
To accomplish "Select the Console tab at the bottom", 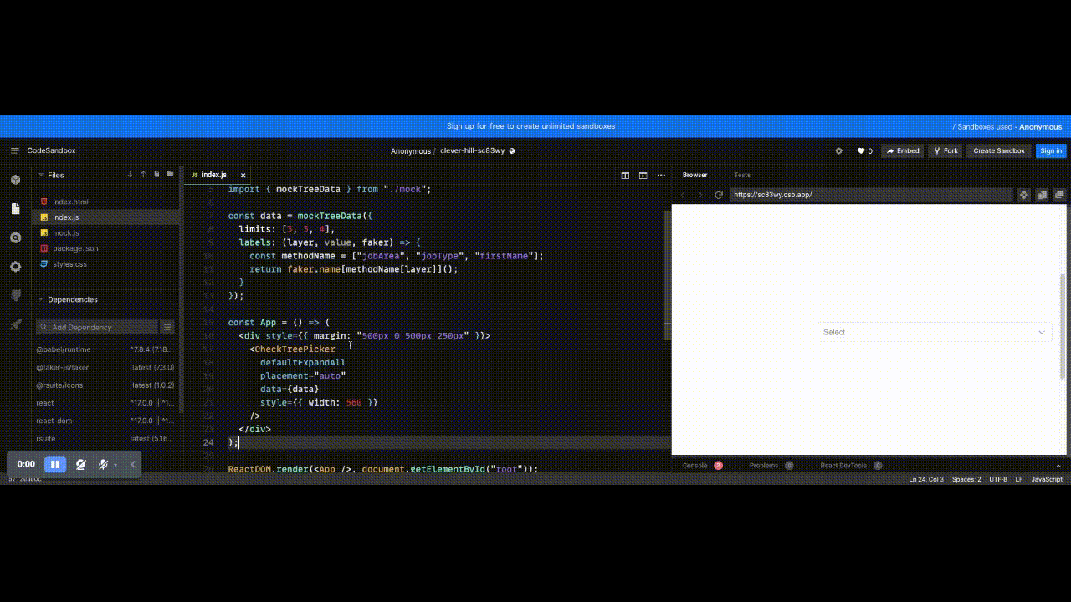I will (x=694, y=465).
